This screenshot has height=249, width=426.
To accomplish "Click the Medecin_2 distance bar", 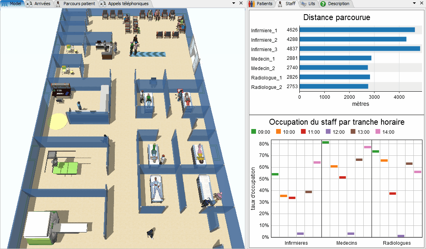I will click(333, 68).
